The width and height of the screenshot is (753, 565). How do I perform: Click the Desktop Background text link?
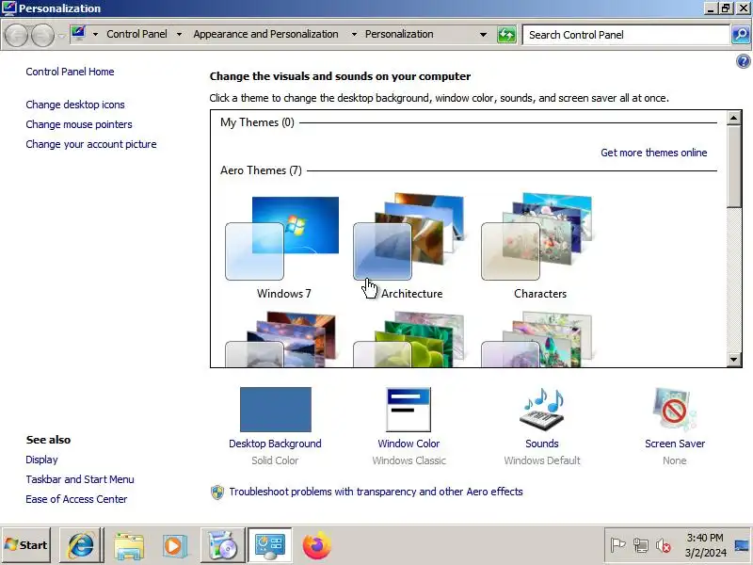point(275,444)
